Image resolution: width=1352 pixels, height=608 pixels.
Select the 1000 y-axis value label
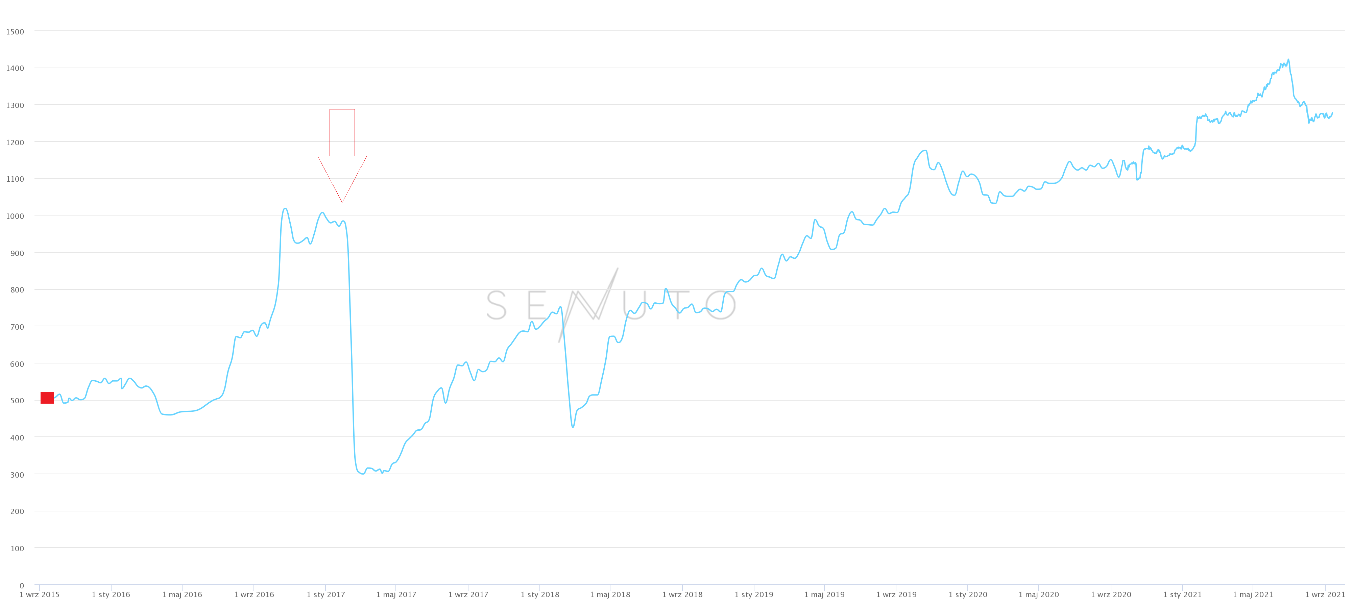click(x=15, y=216)
